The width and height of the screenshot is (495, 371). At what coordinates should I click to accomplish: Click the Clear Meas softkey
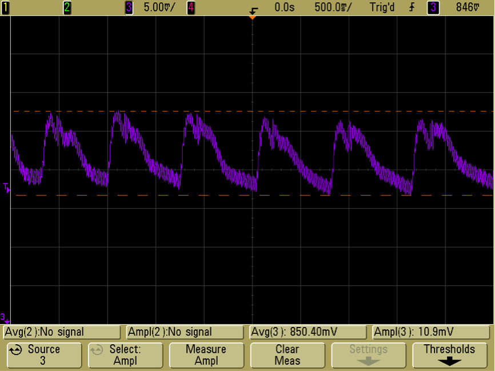(x=288, y=355)
